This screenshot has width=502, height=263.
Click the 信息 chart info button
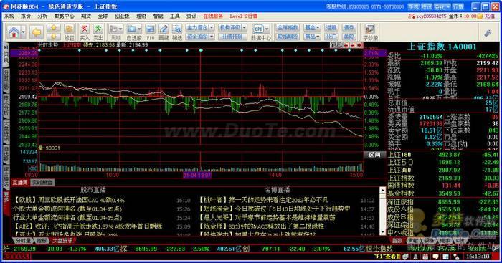tap(336, 45)
